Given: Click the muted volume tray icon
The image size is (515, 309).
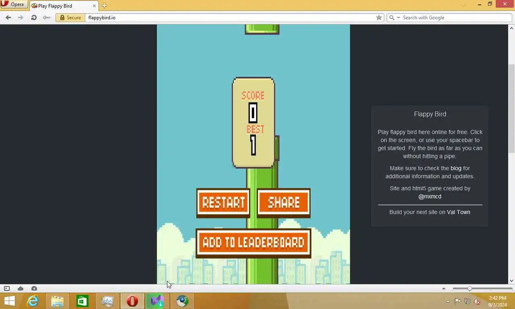Looking at the screenshot, I should (477, 301).
